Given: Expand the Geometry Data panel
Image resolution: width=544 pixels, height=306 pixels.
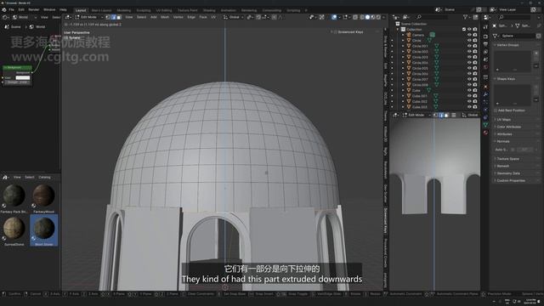Looking at the screenshot, I should [508, 173].
